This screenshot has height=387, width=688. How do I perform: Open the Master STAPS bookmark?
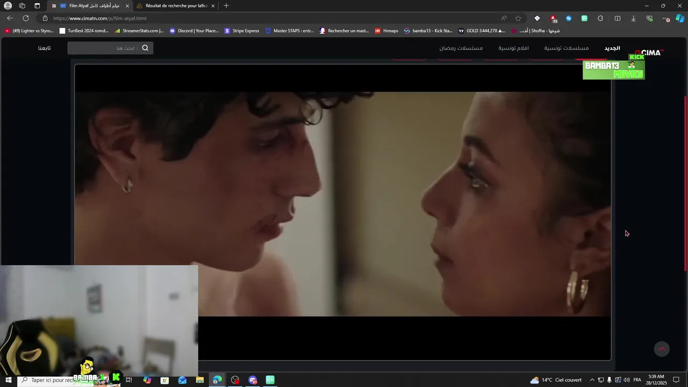pos(290,31)
